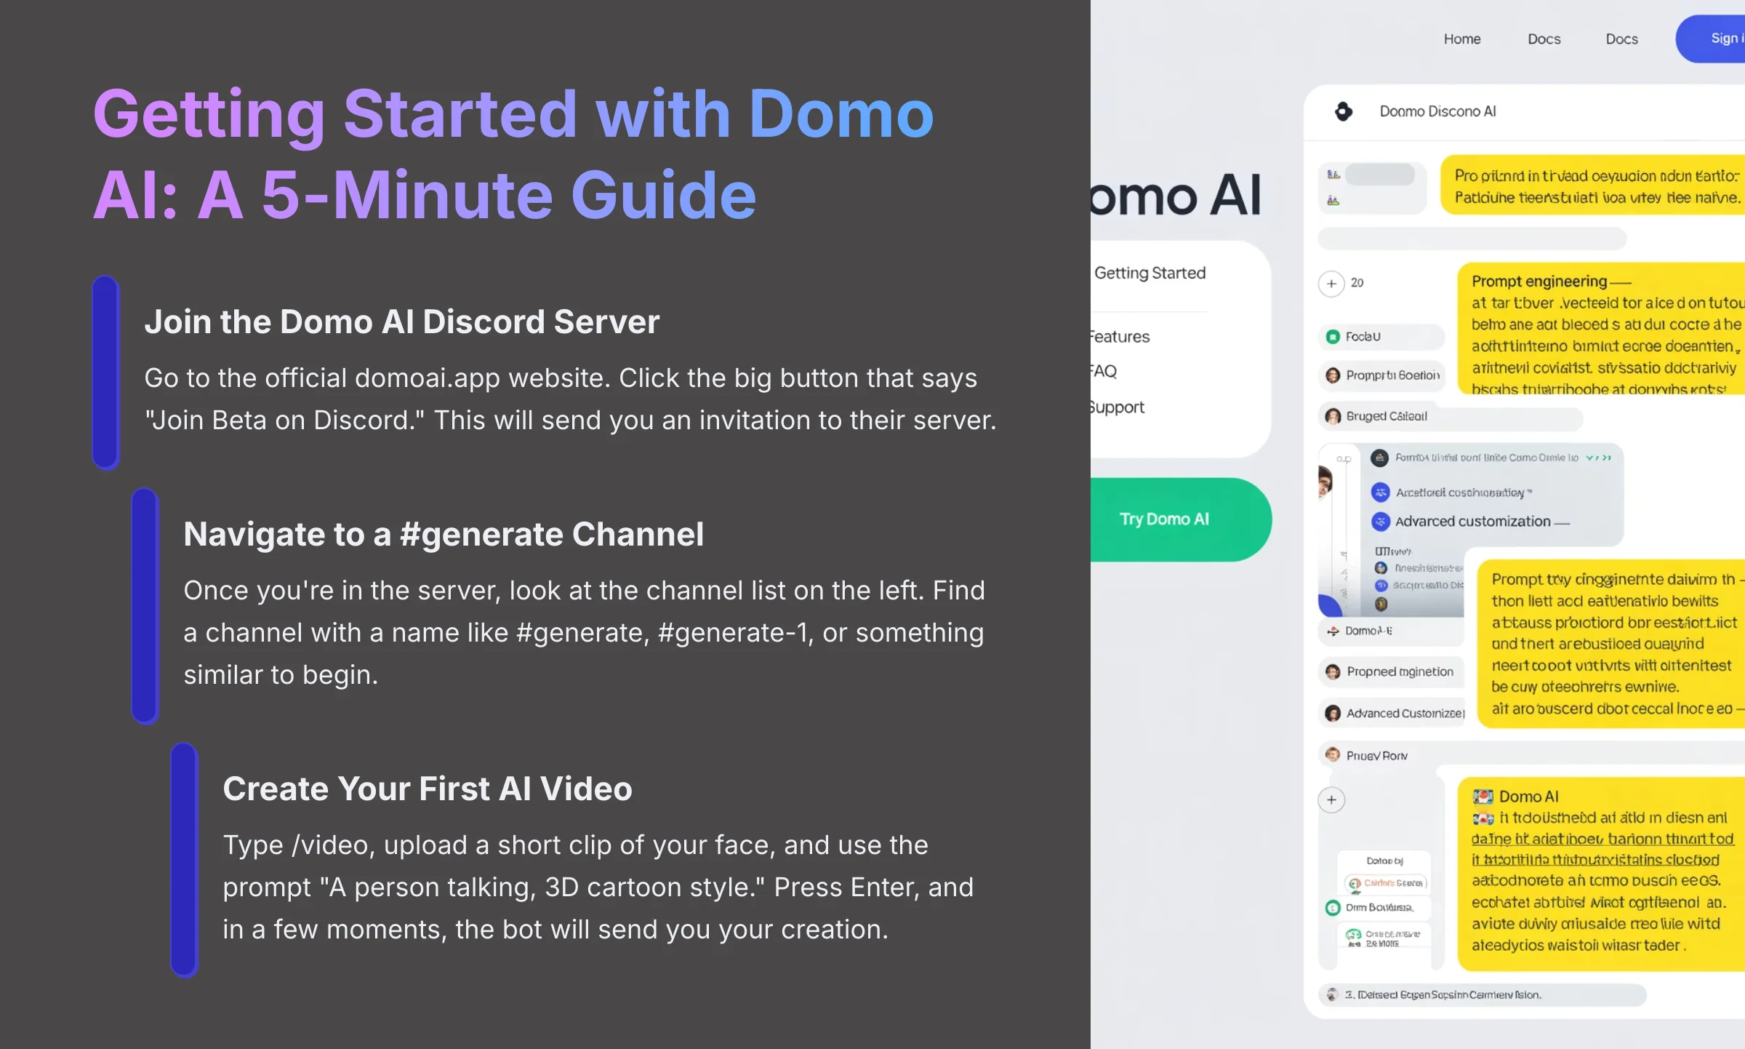Open the Home link in the top navigation
Screen dimensions: 1745x1049
click(1461, 39)
